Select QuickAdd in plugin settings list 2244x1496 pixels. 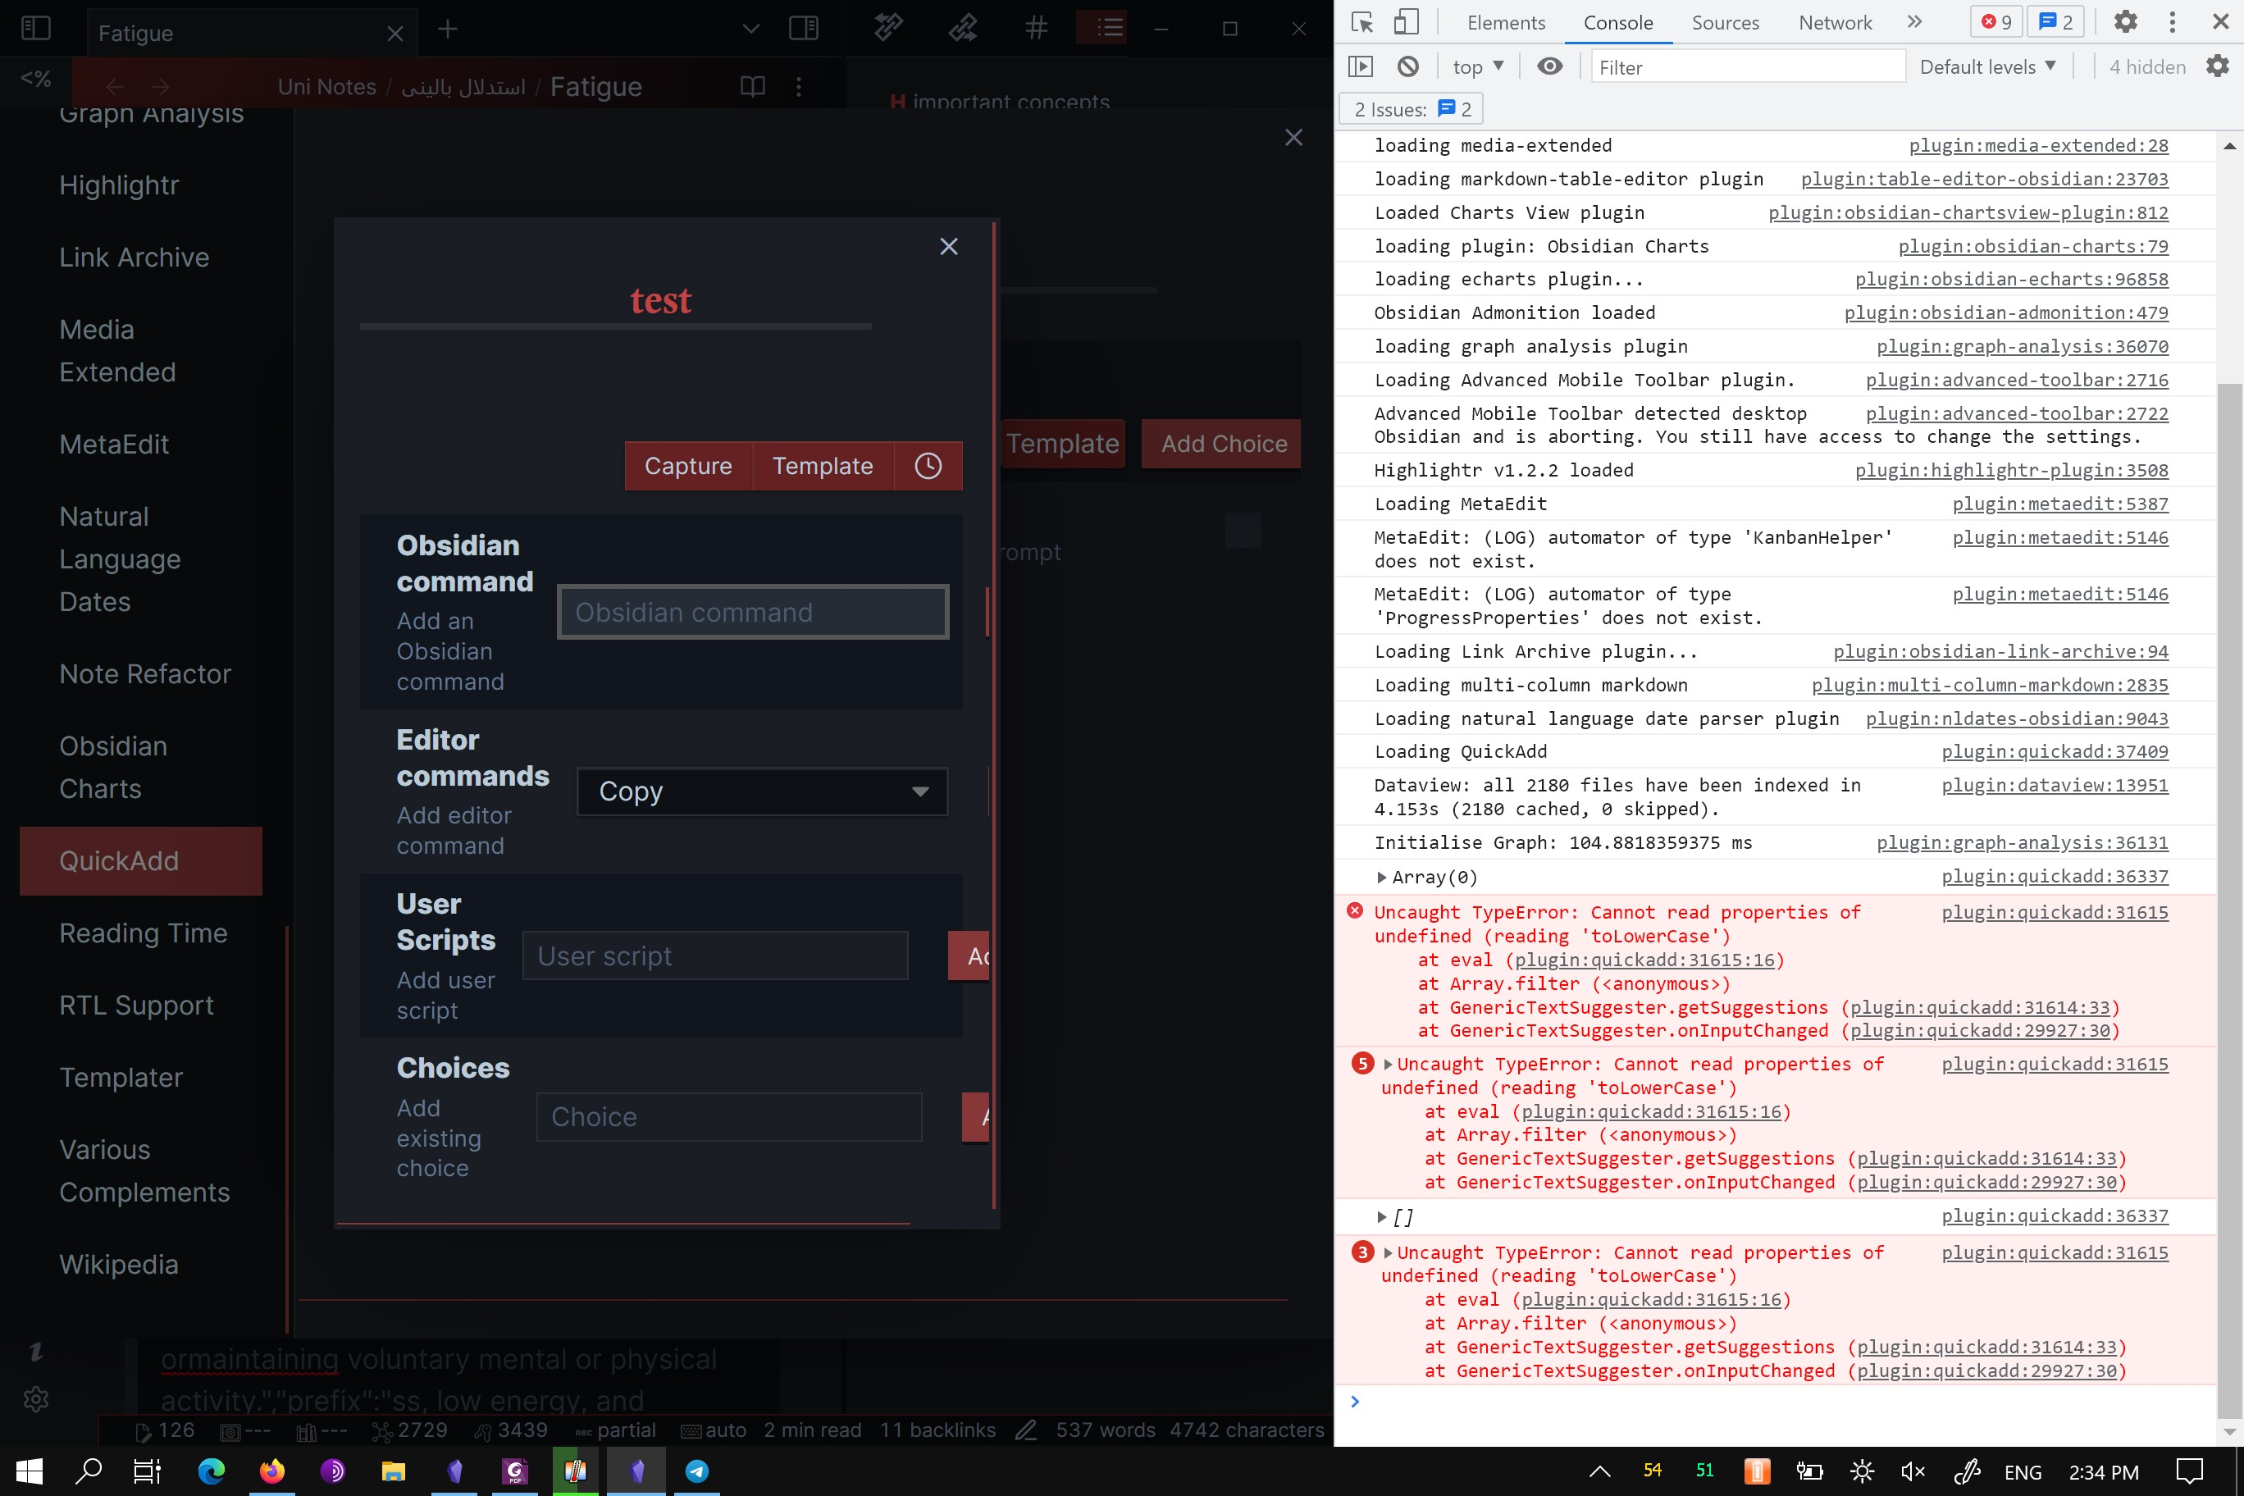[141, 860]
